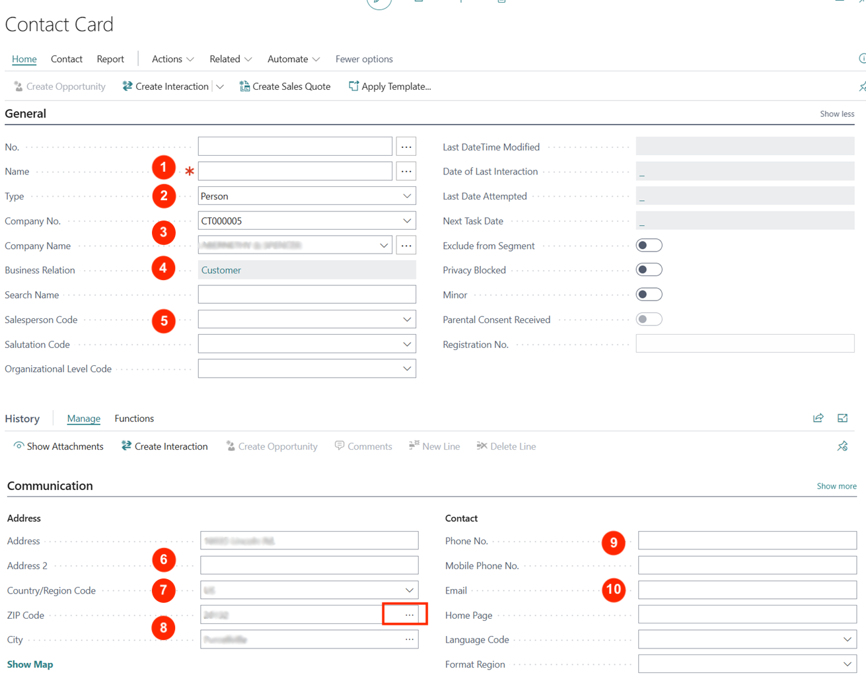Toggle the Exclude from Segment switch
Image resolution: width=866 pixels, height=700 pixels.
(649, 246)
